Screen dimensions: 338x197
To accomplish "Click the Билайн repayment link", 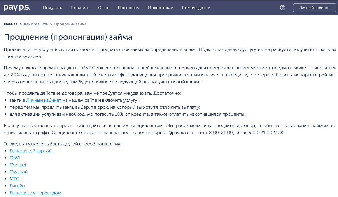I will coord(17,186).
